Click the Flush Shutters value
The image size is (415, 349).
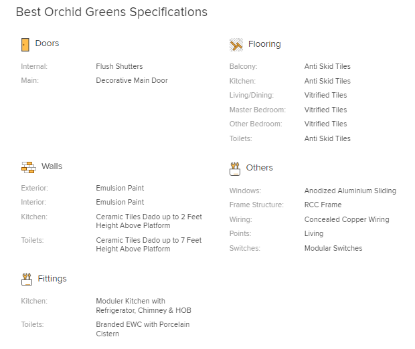119,66
